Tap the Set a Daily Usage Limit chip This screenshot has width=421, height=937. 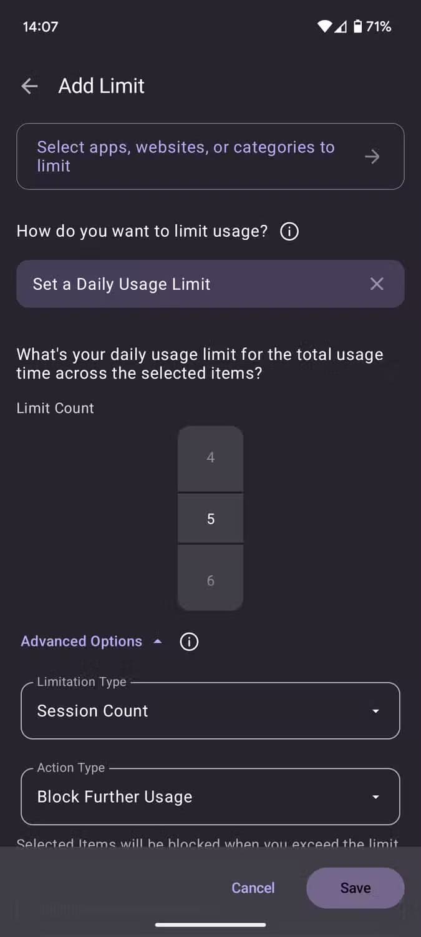(x=187, y=284)
